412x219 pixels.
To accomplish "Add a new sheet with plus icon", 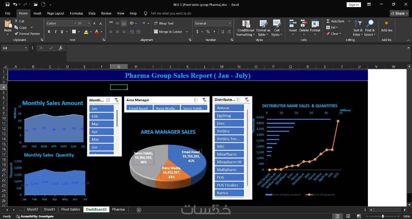I will (139, 210).
